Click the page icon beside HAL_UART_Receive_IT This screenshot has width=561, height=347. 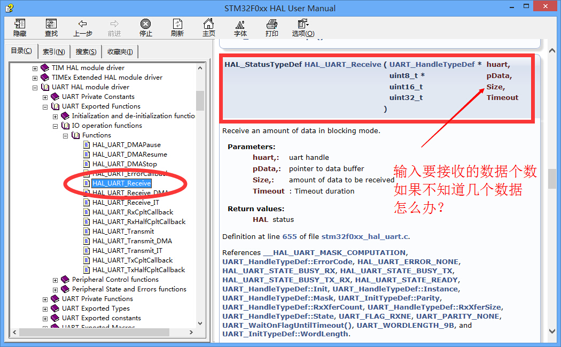coord(86,202)
